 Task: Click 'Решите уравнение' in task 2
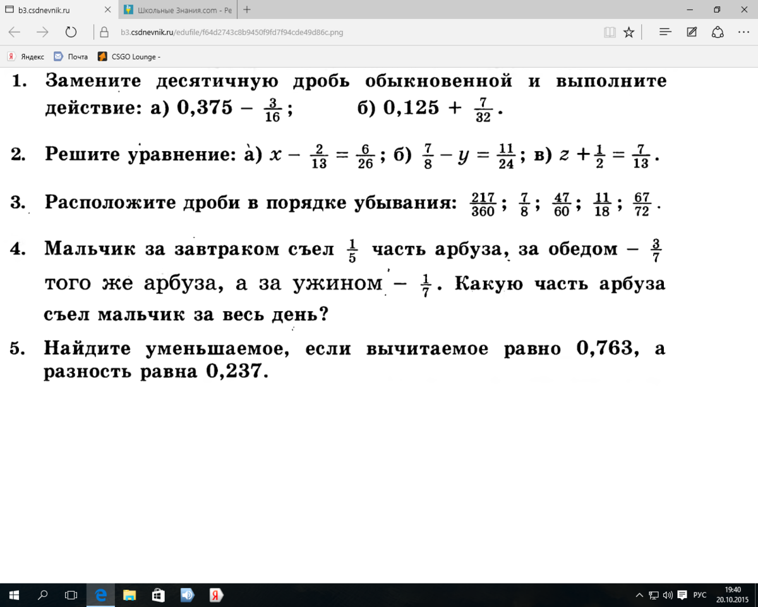click(x=139, y=154)
